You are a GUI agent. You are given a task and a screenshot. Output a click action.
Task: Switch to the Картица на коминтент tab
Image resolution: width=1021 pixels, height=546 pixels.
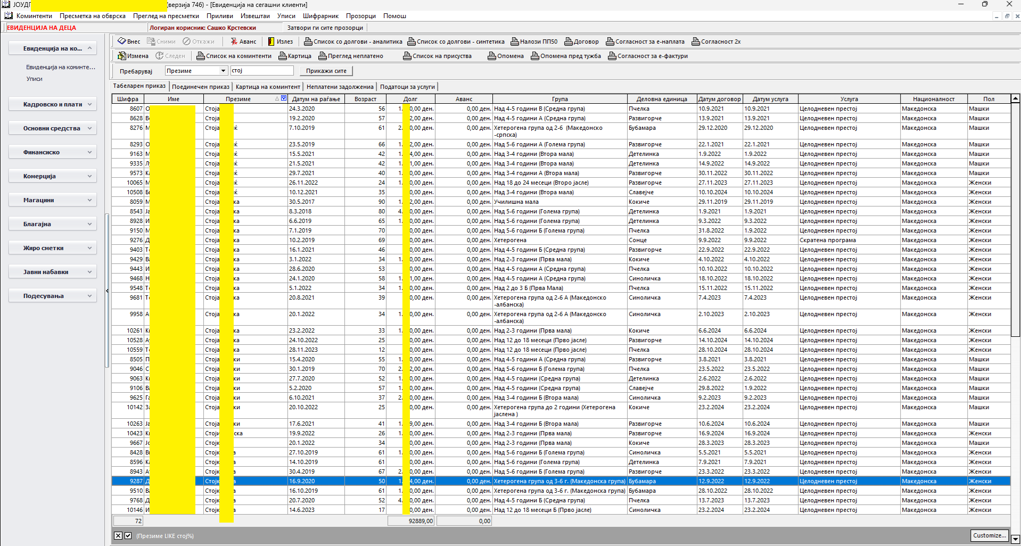[268, 87]
